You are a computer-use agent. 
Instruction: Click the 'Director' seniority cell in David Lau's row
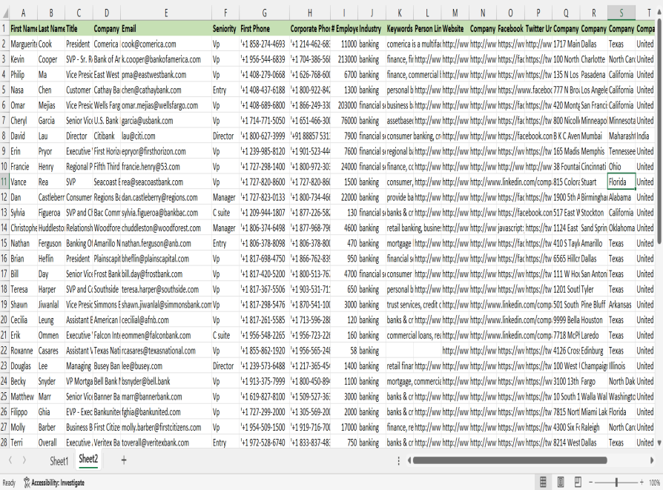click(225, 136)
